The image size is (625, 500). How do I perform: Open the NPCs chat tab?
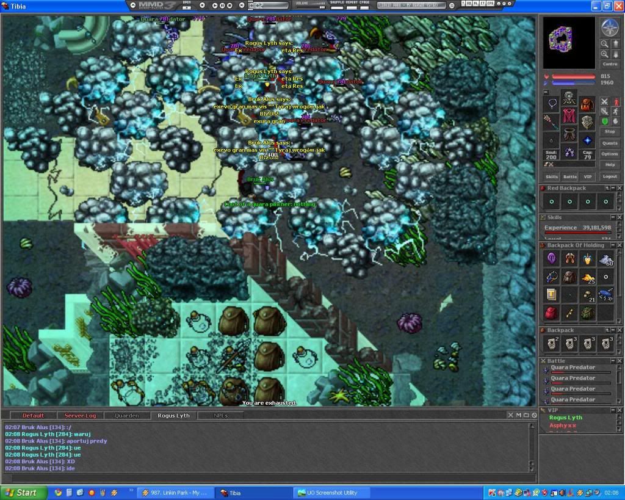[220, 416]
